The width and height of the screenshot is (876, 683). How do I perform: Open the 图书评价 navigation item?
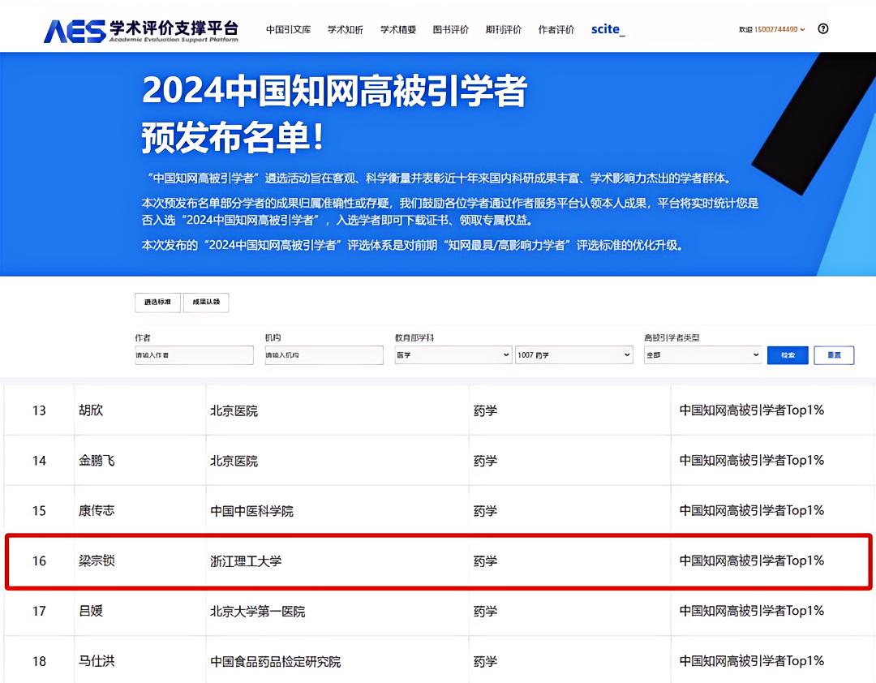point(451,30)
